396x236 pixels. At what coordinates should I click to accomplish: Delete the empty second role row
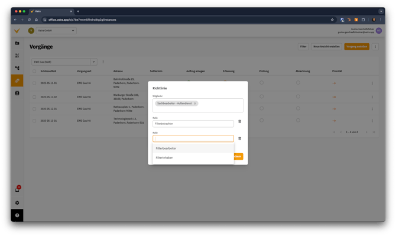point(240,138)
